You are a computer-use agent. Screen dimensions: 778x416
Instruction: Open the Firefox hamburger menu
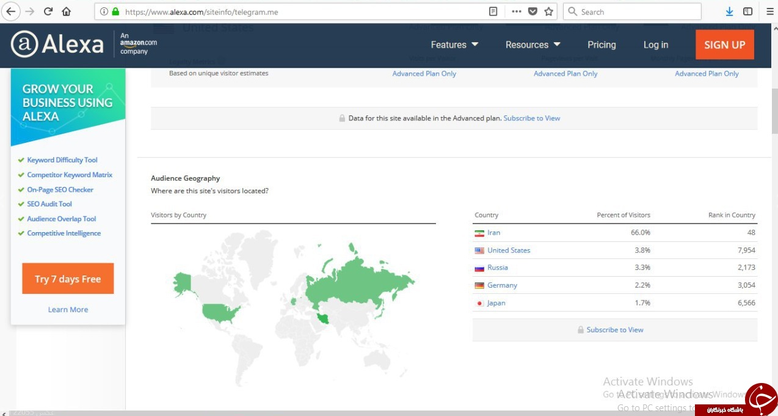[769, 11]
